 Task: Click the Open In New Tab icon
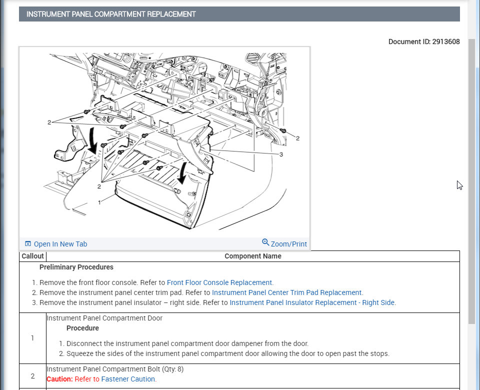point(28,243)
